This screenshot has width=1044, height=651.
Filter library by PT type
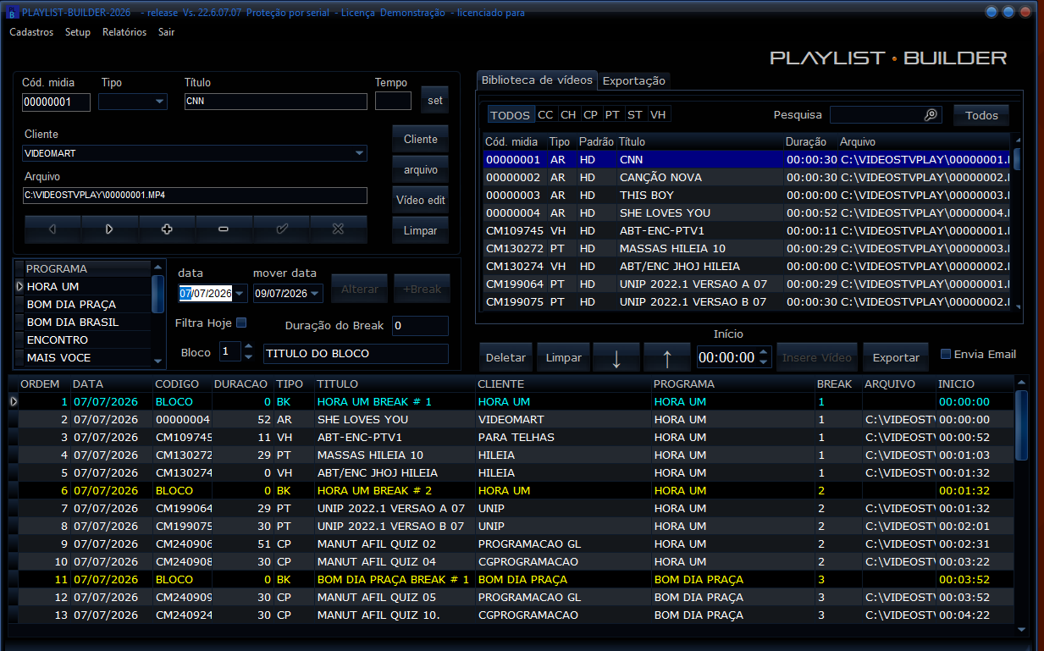612,115
